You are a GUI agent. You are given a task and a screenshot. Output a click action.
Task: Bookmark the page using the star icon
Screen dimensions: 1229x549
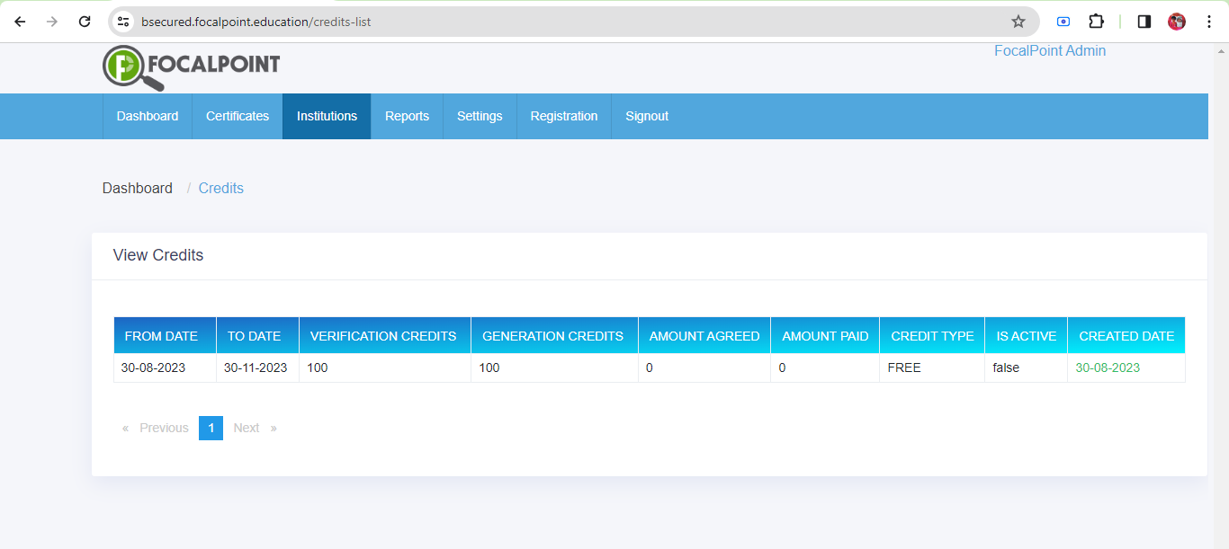[1018, 21]
